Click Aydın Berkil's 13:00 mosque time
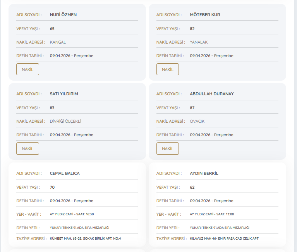Screen dimensions: 297x252 [x=212, y=214]
